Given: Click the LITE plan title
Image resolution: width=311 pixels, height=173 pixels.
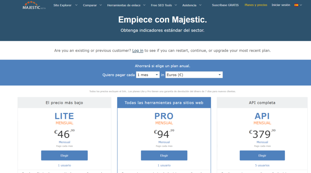Looking at the screenshot, I should coord(64,116).
